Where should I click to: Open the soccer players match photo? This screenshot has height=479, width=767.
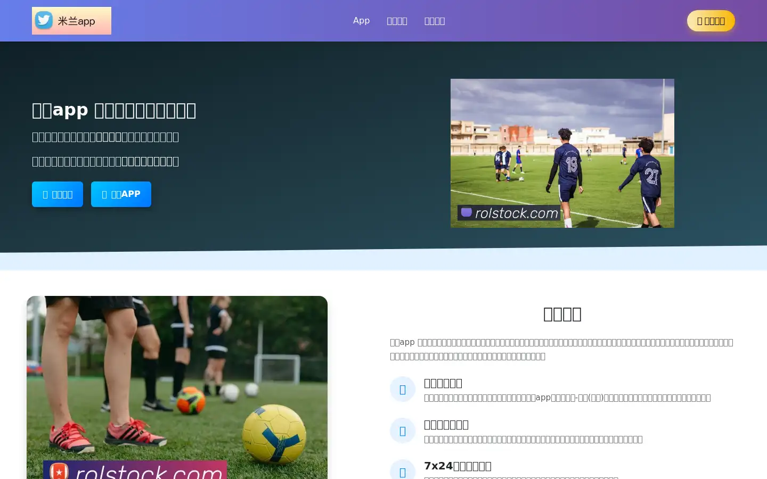(562, 153)
